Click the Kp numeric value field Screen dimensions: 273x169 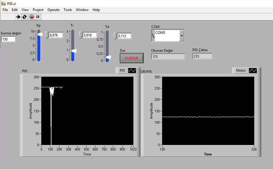(56, 35)
